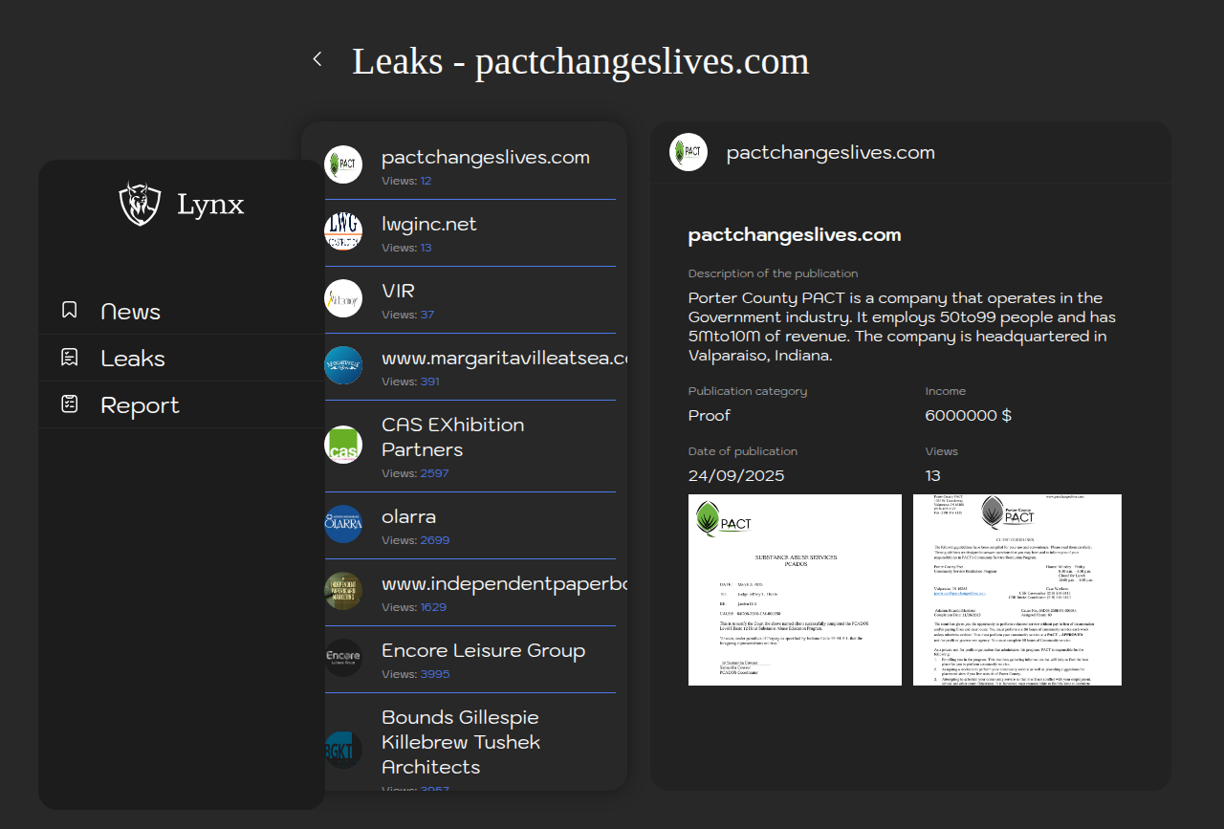Image resolution: width=1224 pixels, height=829 pixels.
Task: Select the VIR entry in the list
Action: [398, 291]
